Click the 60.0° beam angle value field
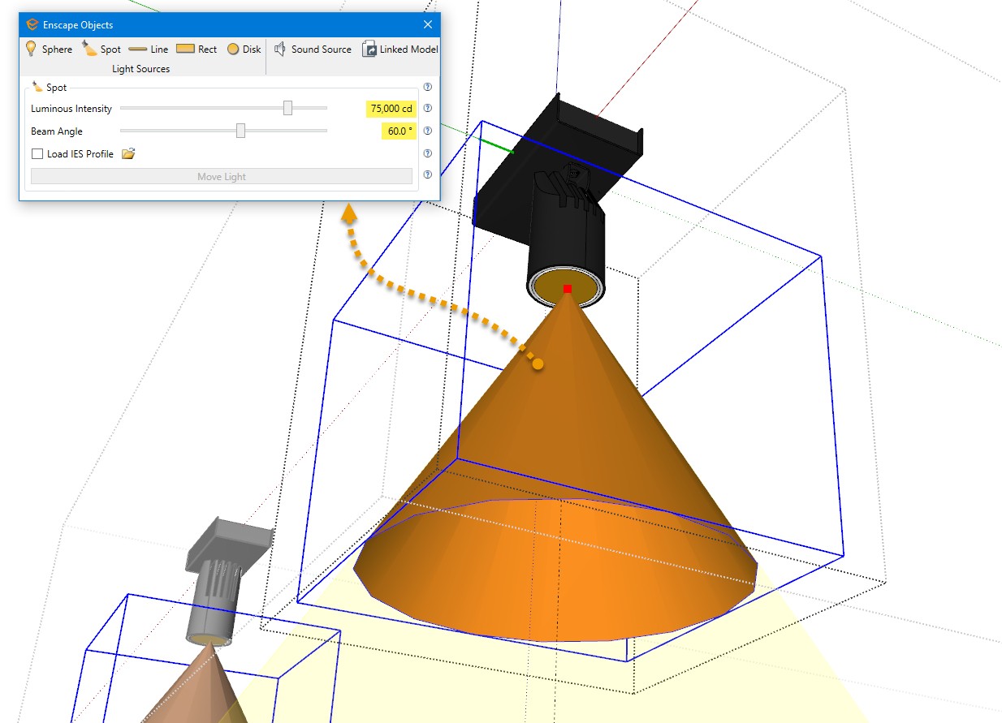Viewport: 1002px width, 723px height. (x=400, y=131)
